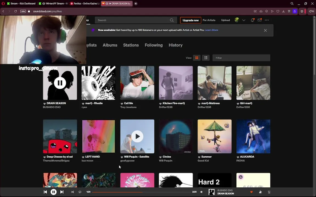
Task: Open Hard 2 artwork thumbnail
Action: point(215,180)
